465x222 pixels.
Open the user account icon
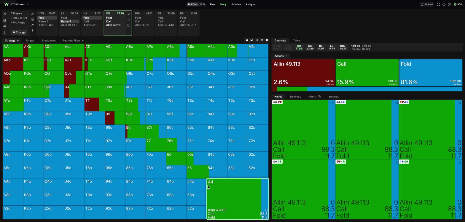point(449,4)
